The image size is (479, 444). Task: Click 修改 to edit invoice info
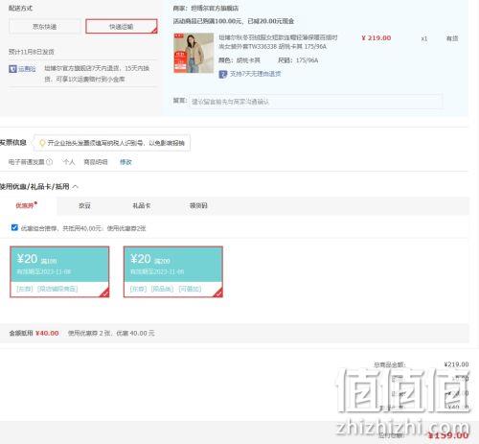pyautogui.click(x=125, y=162)
